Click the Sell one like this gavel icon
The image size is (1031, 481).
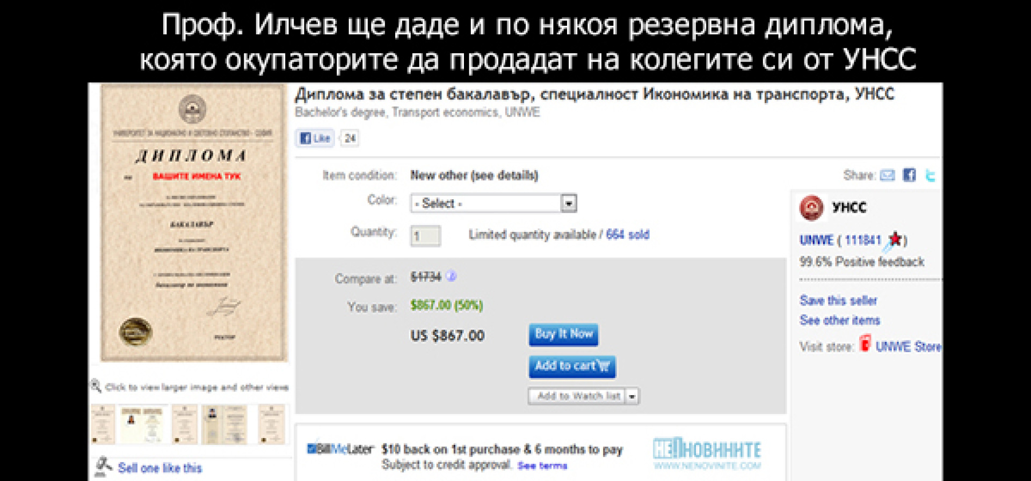103,467
